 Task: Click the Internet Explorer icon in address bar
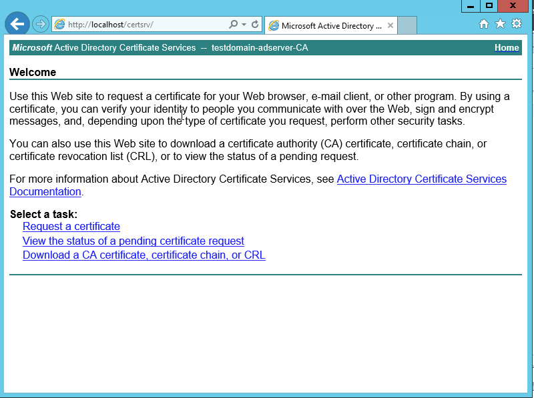(60, 25)
